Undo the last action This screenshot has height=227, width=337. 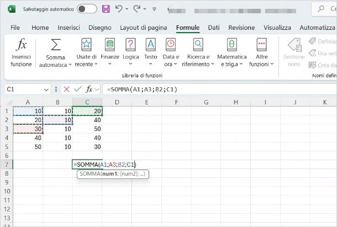click(119, 9)
